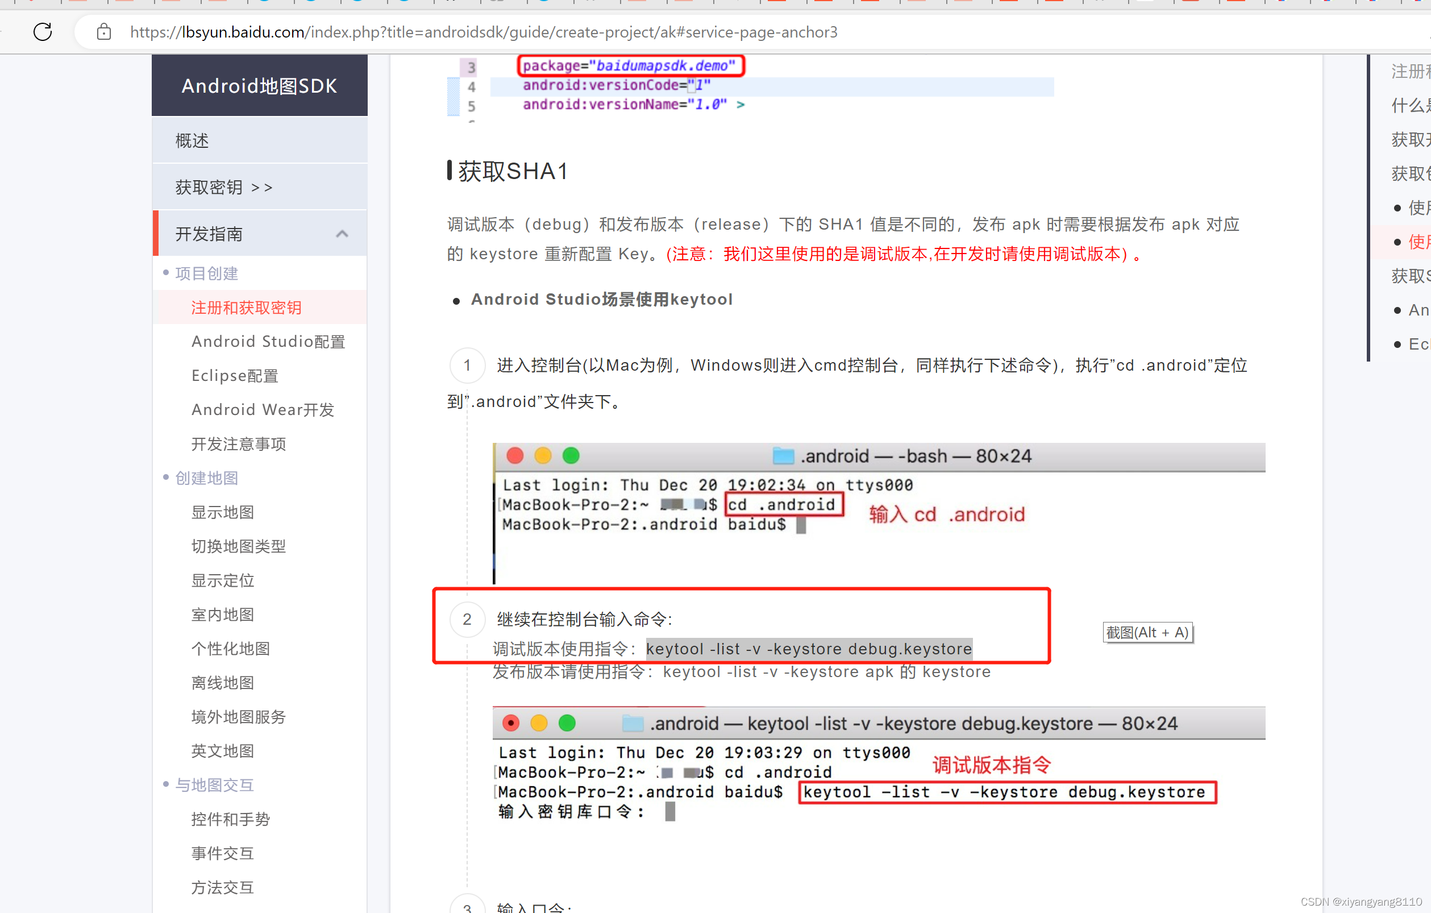Open the Android Studio配置 page

pyautogui.click(x=268, y=341)
